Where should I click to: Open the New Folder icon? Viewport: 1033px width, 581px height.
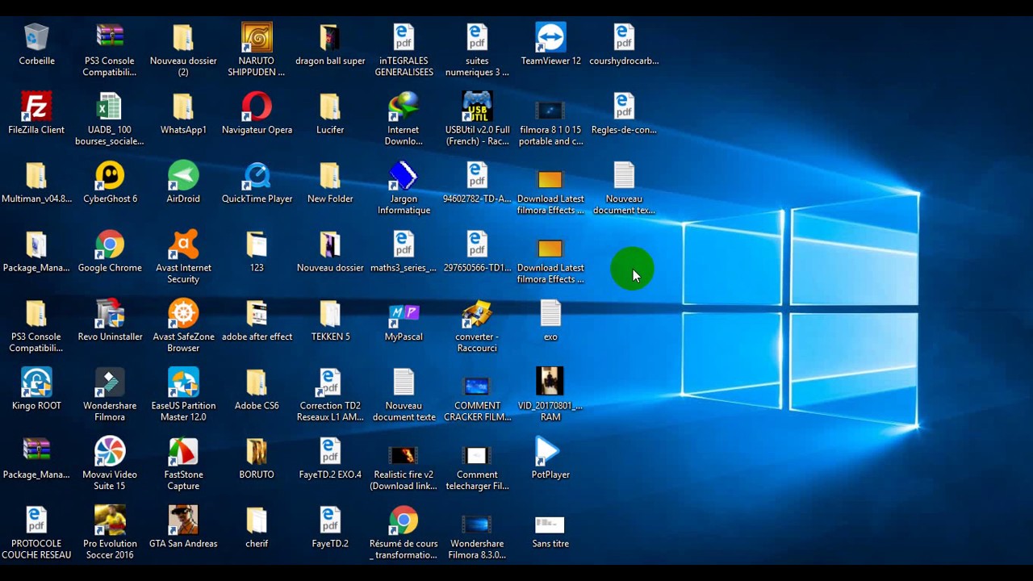(x=330, y=176)
